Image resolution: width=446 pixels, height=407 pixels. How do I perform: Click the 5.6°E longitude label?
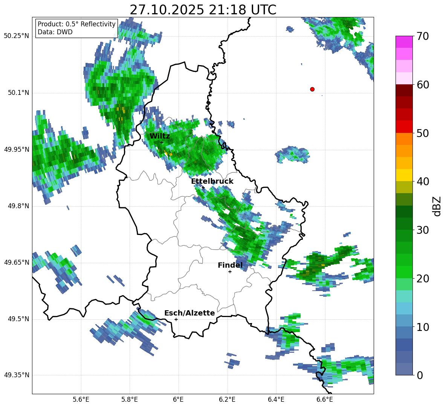[x=81, y=399]
